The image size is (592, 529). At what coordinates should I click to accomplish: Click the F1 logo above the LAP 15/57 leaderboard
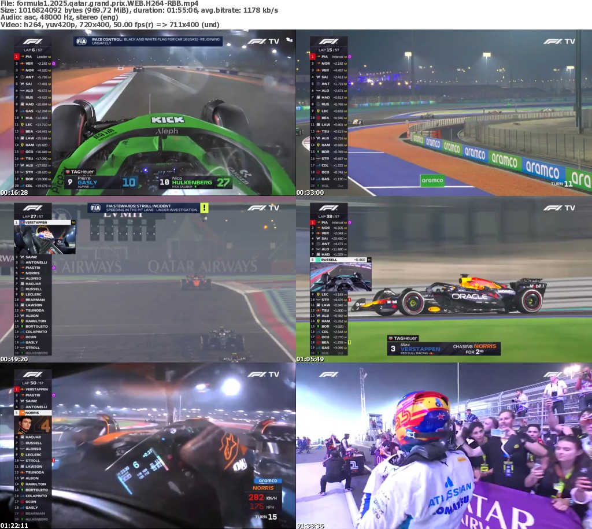328,42
